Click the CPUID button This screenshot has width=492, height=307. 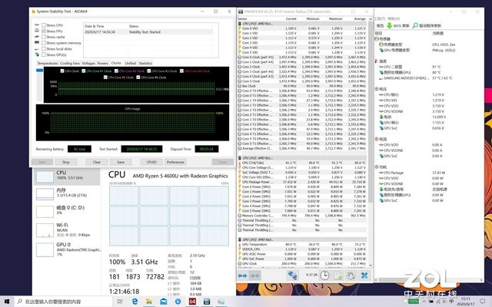pyautogui.click(x=151, y=162)
